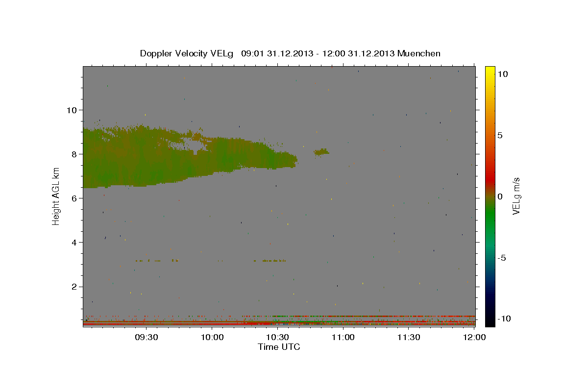Click the '11:00' time axis label
The image size is (588, 392).
(x=343, y=338)
